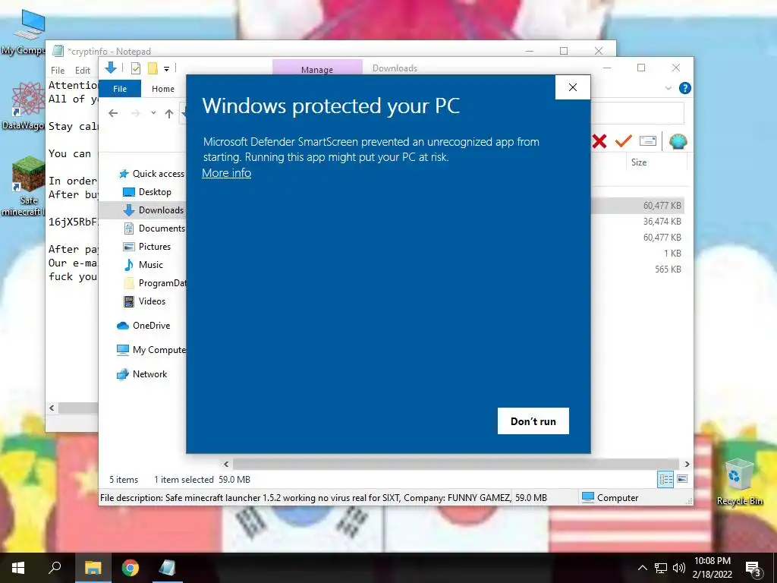
Task: Open taskbar search magnifier
Action: tap(55, 568)
